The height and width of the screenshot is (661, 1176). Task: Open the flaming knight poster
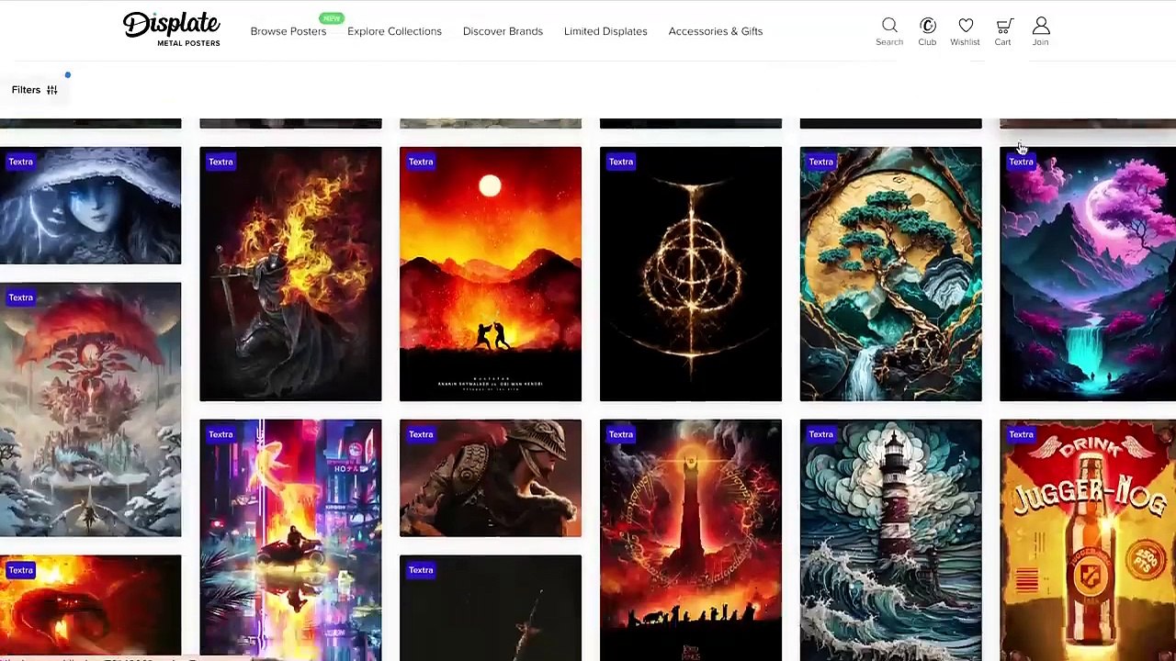tap(290, 274)
